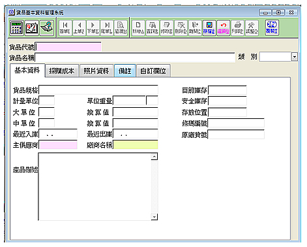Close the 貨品基本資料管理系統 window
307x247 pixels.
pos(291,12)
